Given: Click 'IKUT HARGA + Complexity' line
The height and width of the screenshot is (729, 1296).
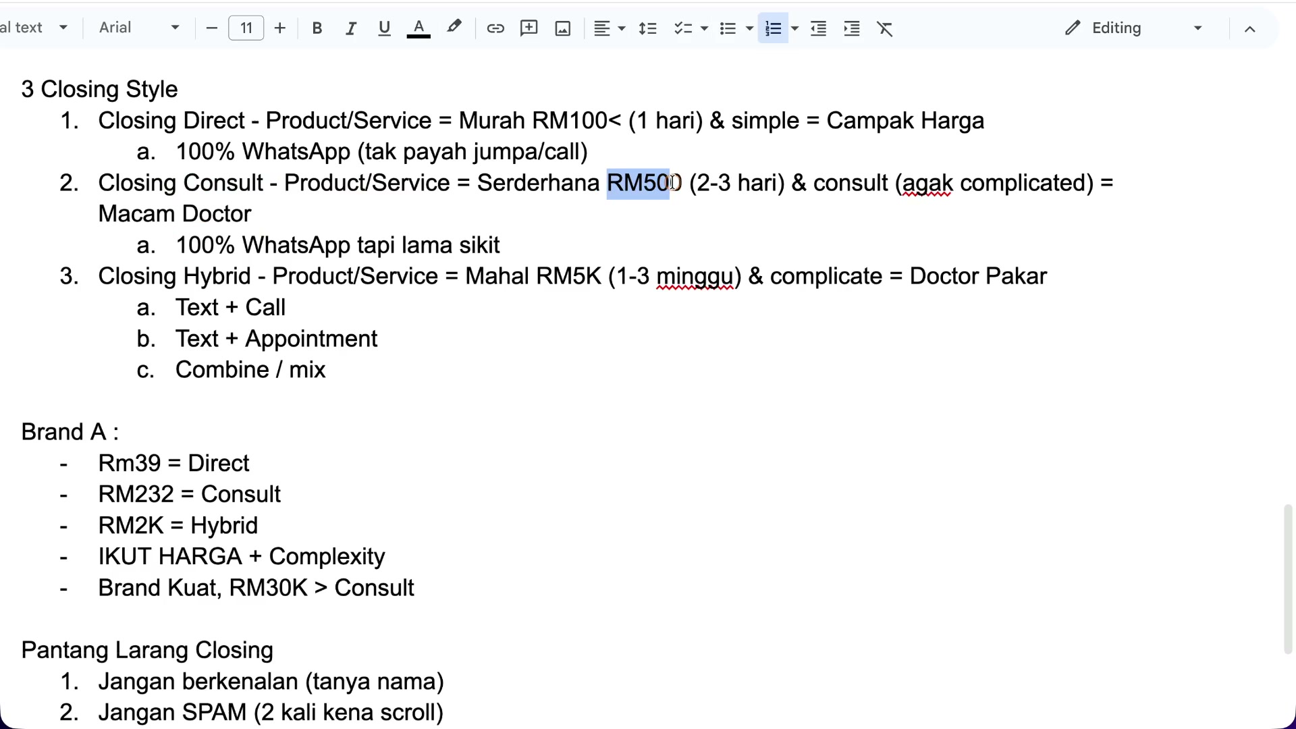Looking at the screenshot, I should point(242,556).
